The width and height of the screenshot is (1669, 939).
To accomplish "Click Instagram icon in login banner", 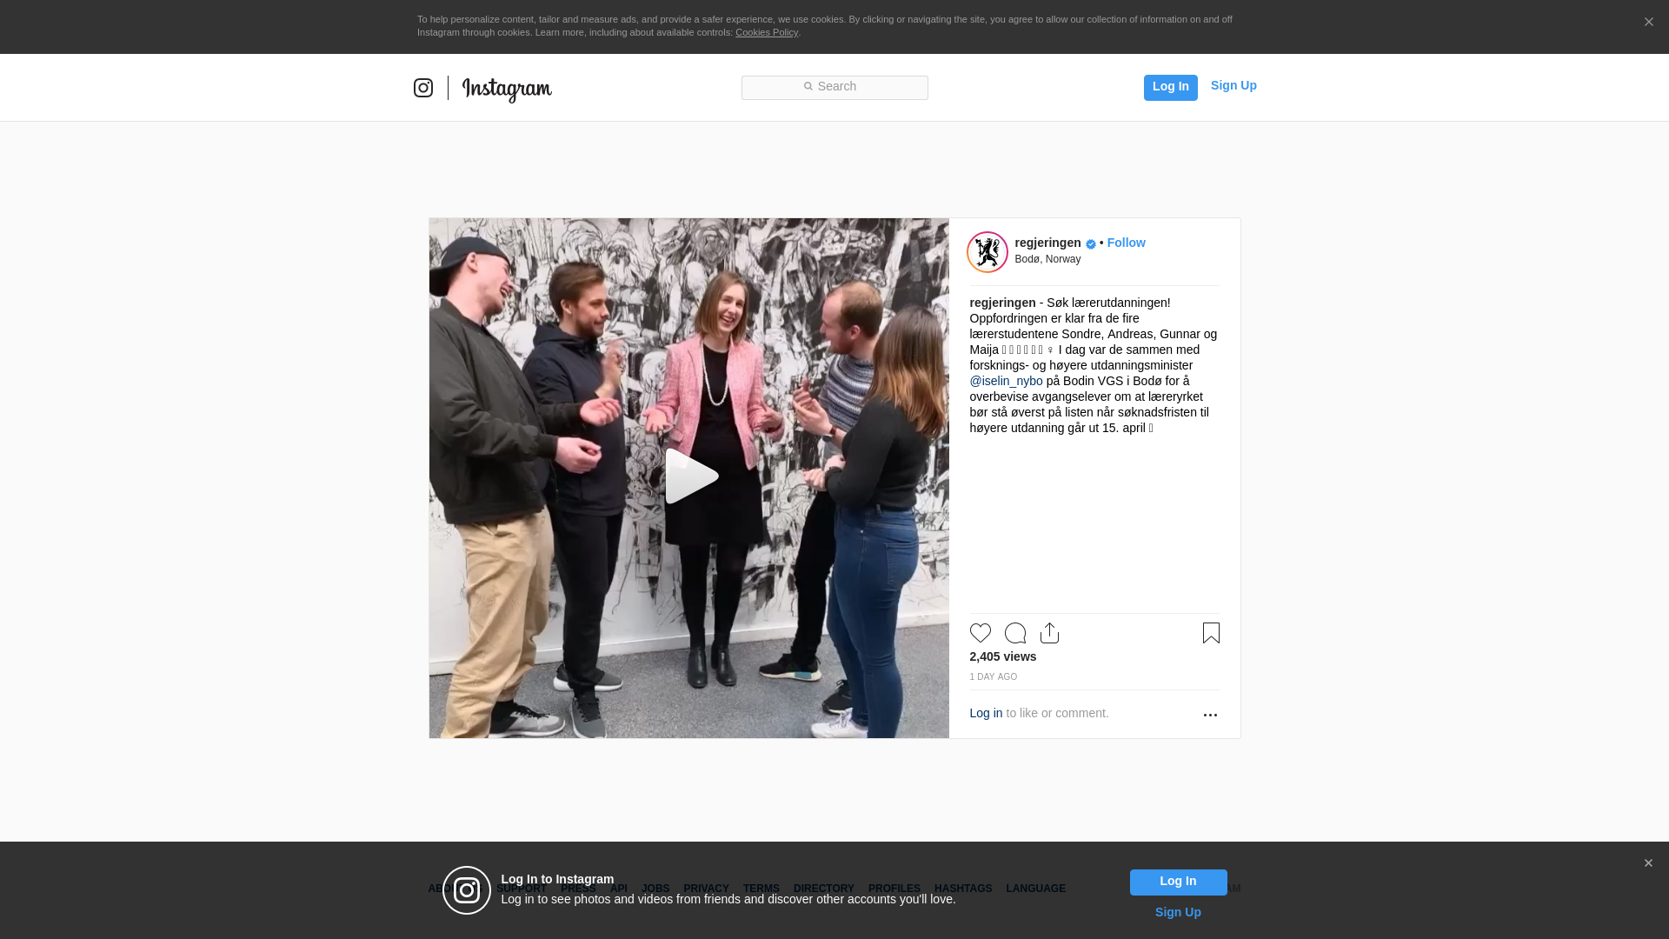I will [467, 890].
